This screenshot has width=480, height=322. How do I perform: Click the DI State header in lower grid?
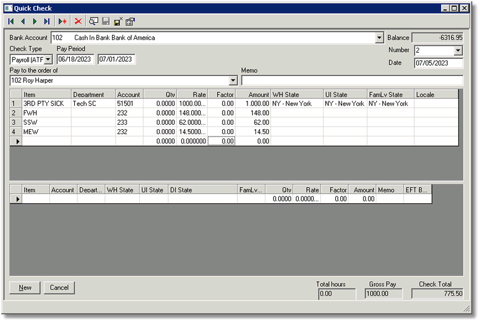coord(203,190)
